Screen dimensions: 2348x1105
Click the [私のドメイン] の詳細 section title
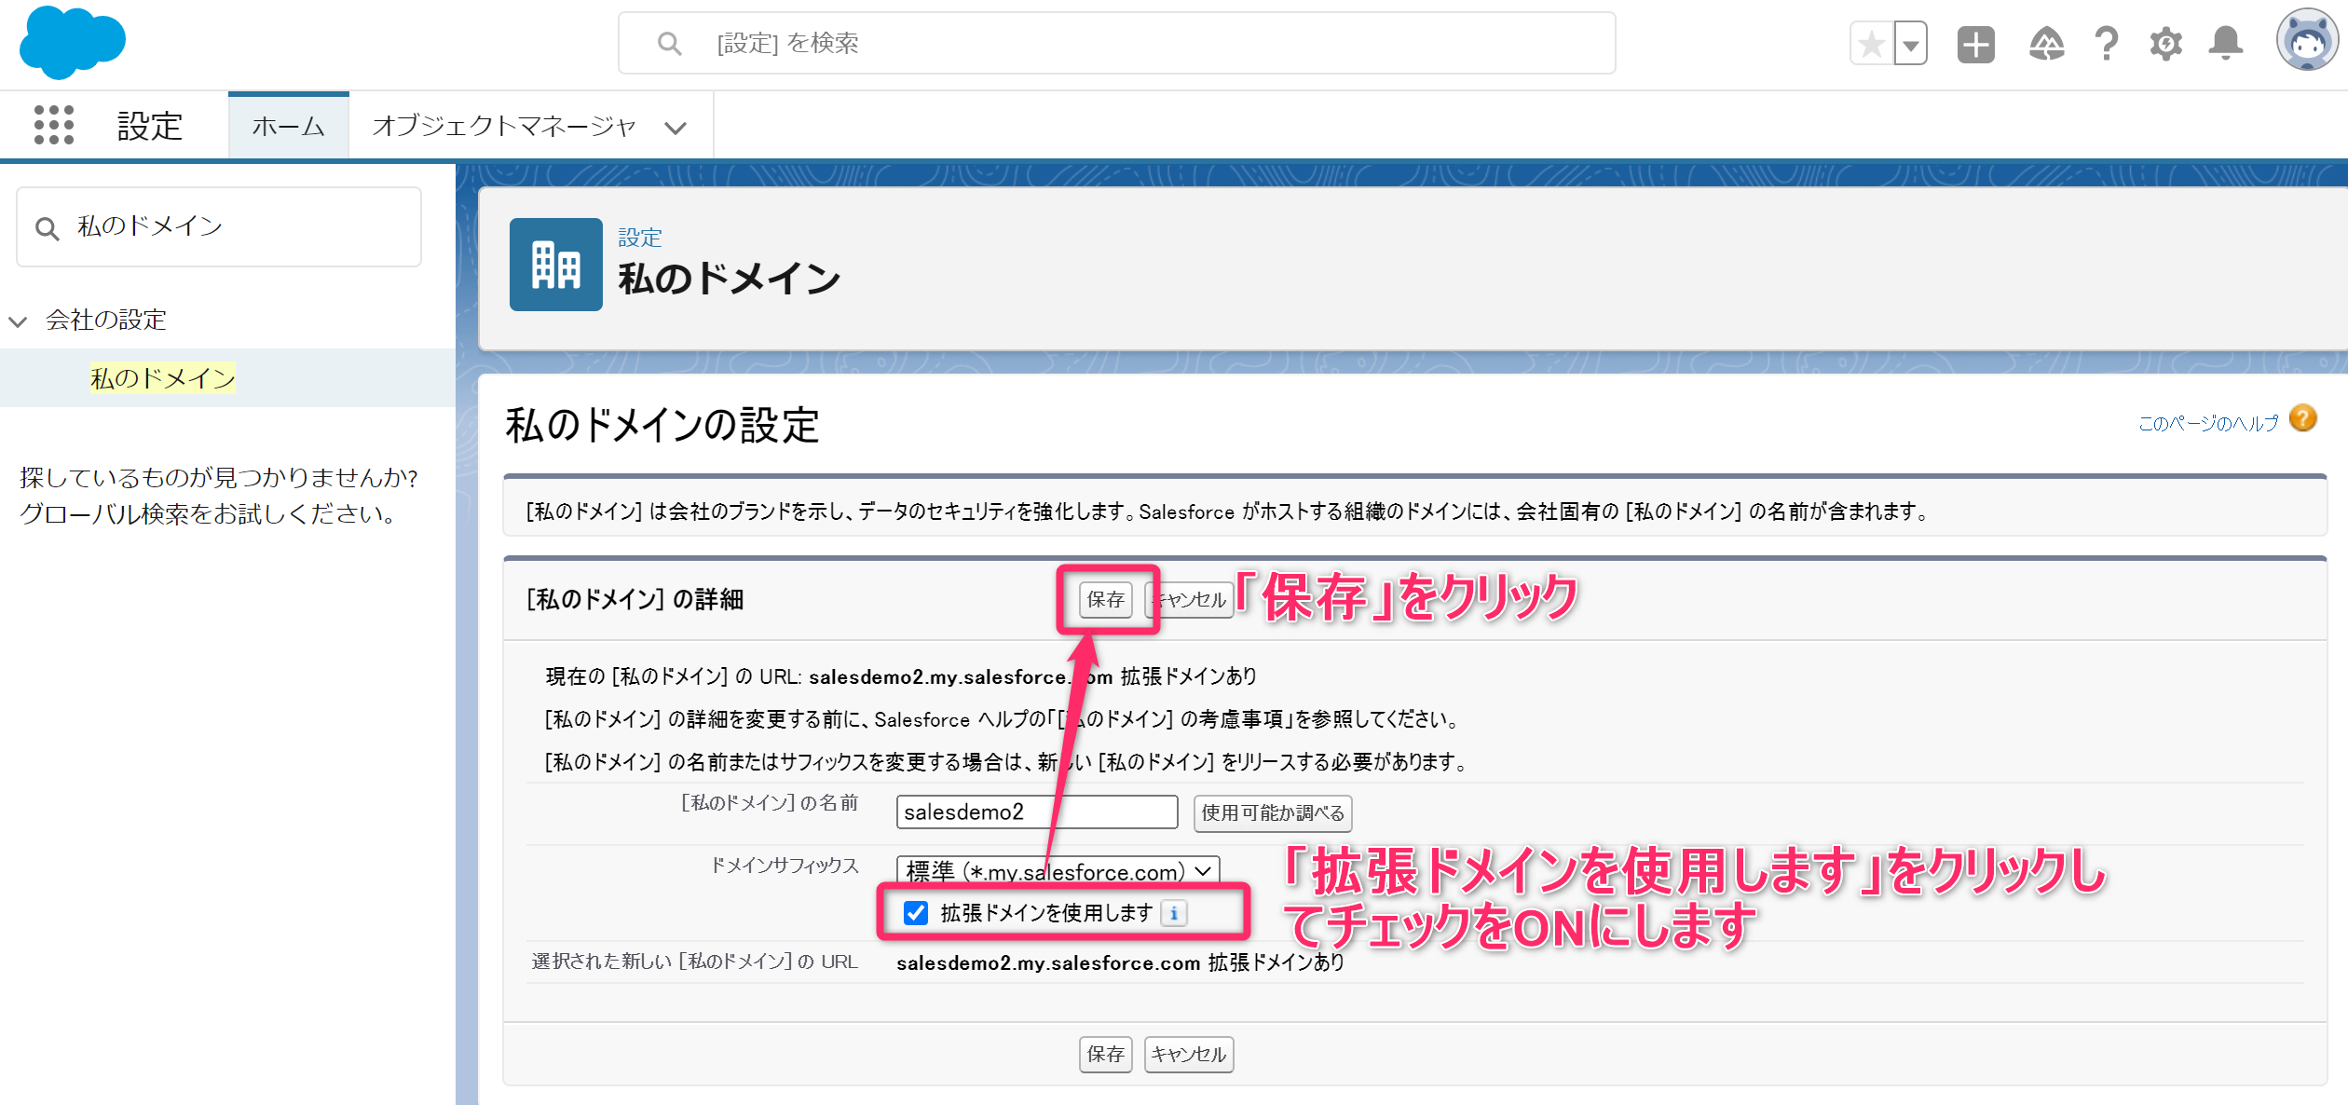click(x=635, y=599)
